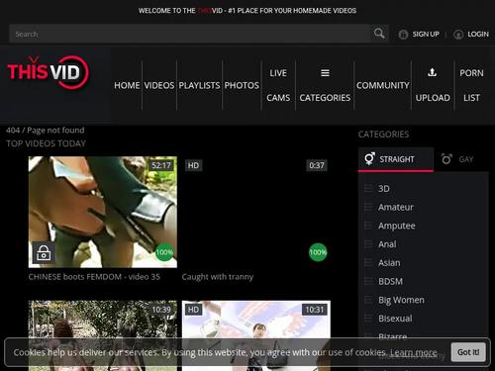Open the Asian category
Image resolution: width=495 pixels, height=371 pixels.
pyautogui.click(x=389, y=263)
